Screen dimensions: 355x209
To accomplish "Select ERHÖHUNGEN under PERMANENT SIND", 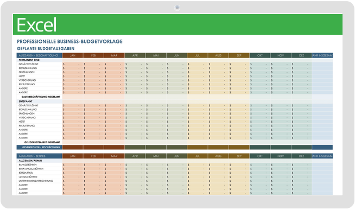I will 27,72.
